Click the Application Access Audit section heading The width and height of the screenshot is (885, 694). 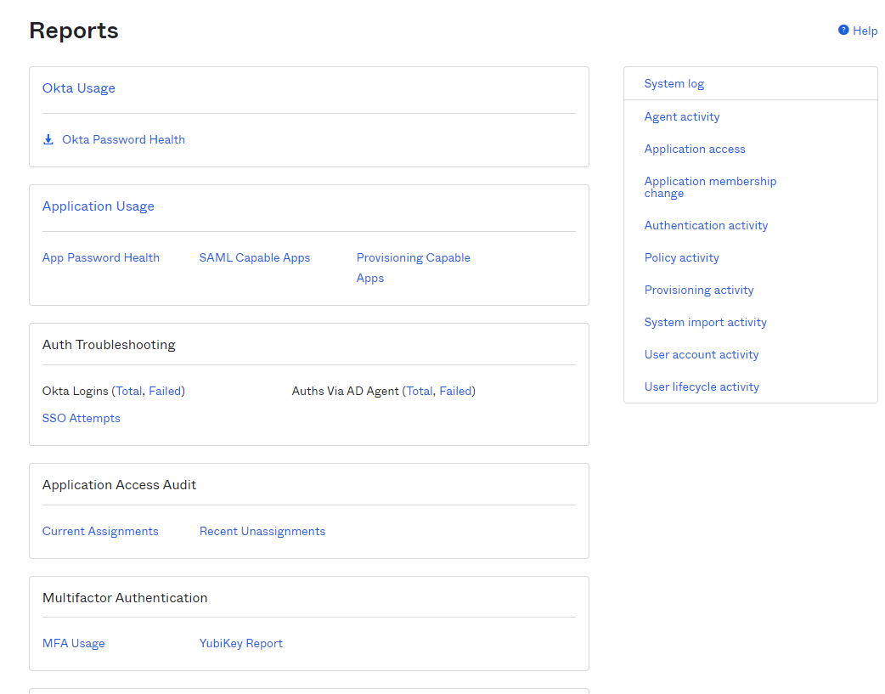click(119, 484)
